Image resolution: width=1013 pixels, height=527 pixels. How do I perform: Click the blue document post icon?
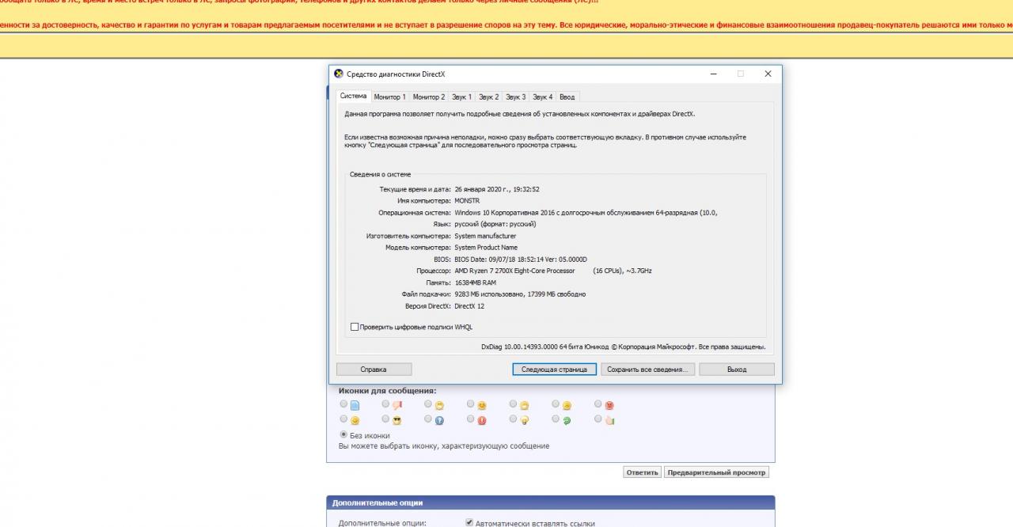355,406
